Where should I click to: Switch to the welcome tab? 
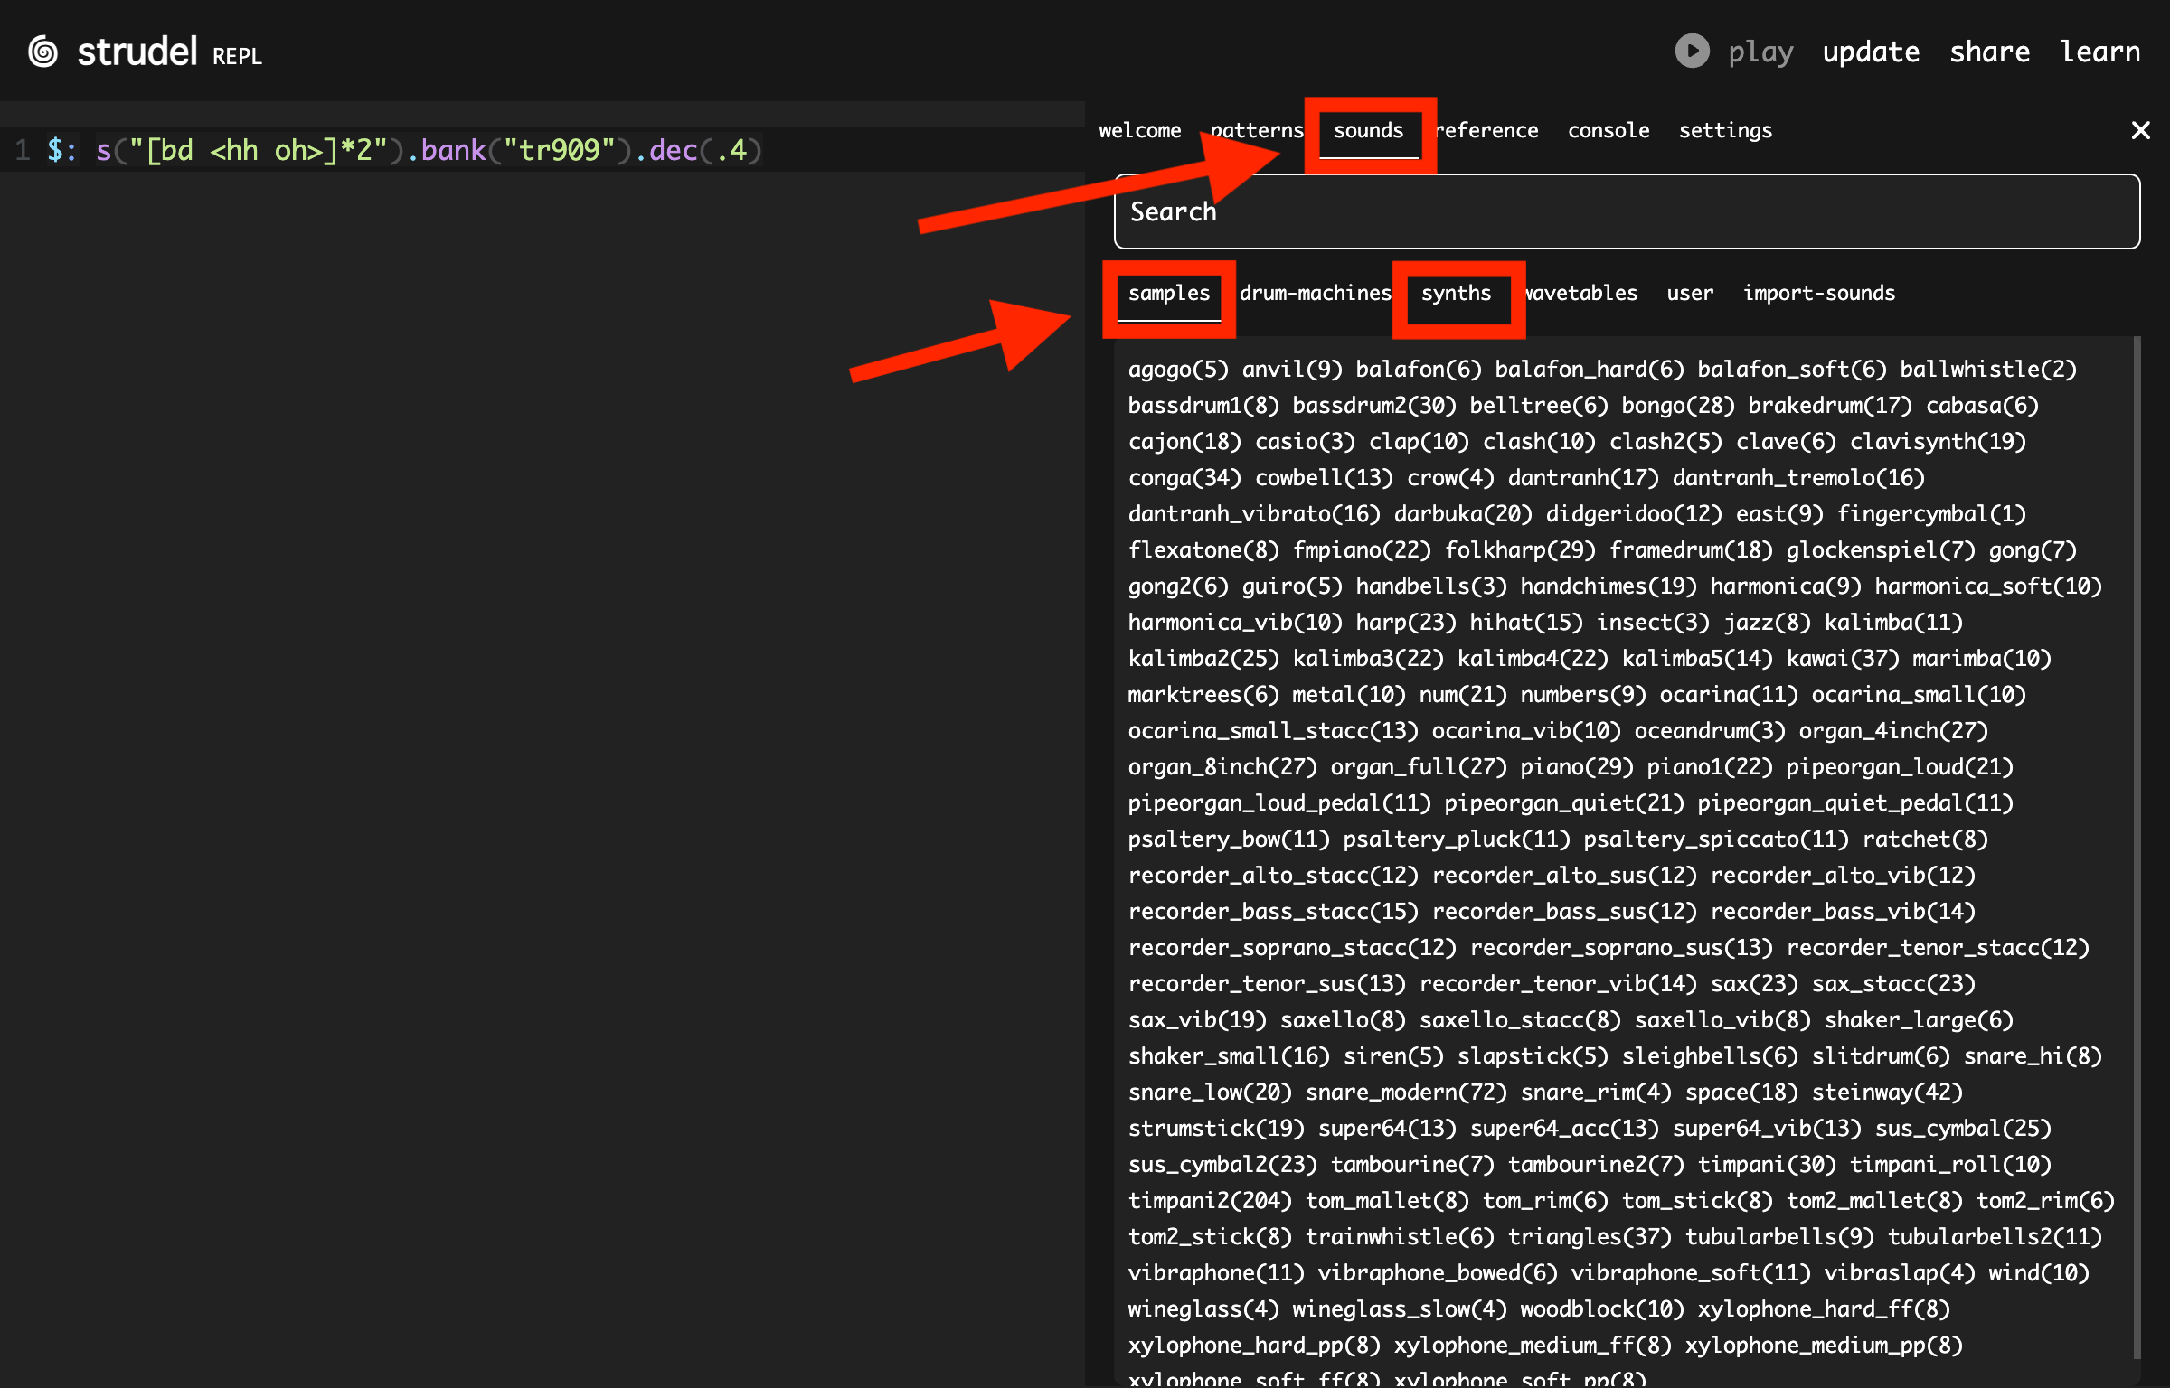1139,131
